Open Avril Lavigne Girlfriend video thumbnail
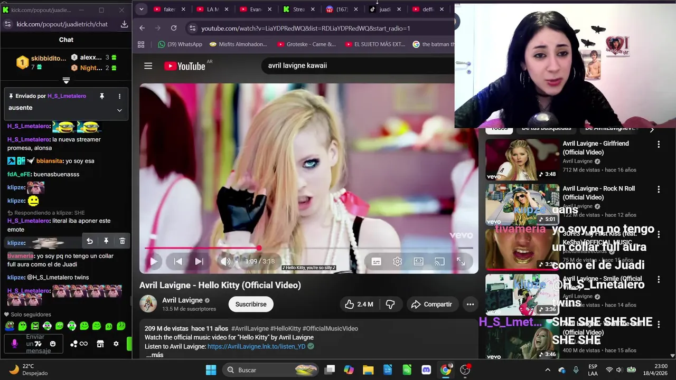The image size is (676, 380). [x=522, y=159]
